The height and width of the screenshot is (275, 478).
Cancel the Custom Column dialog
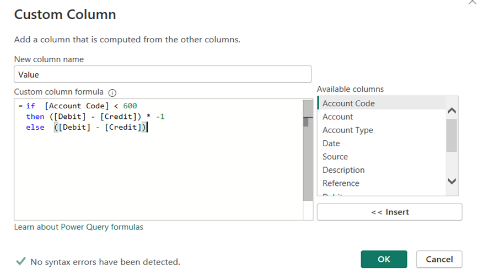click(x=439, y=259)
